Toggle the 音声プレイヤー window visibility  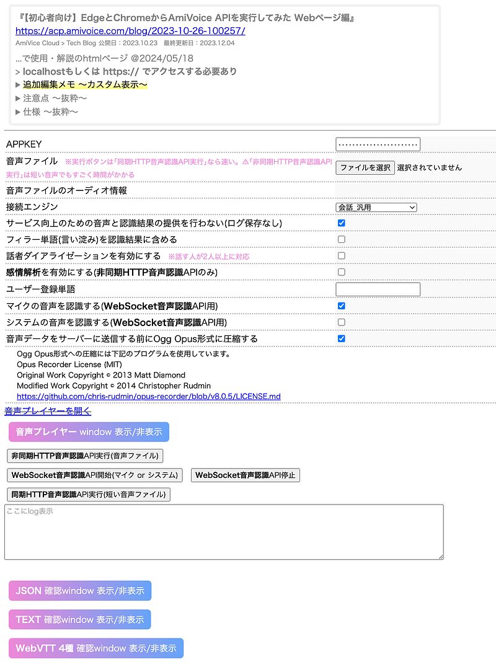tap(88, 431)
